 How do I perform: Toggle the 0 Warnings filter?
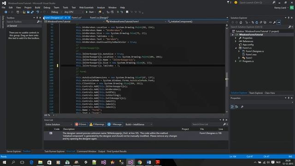pyautogui.click(x=97, y=125)
